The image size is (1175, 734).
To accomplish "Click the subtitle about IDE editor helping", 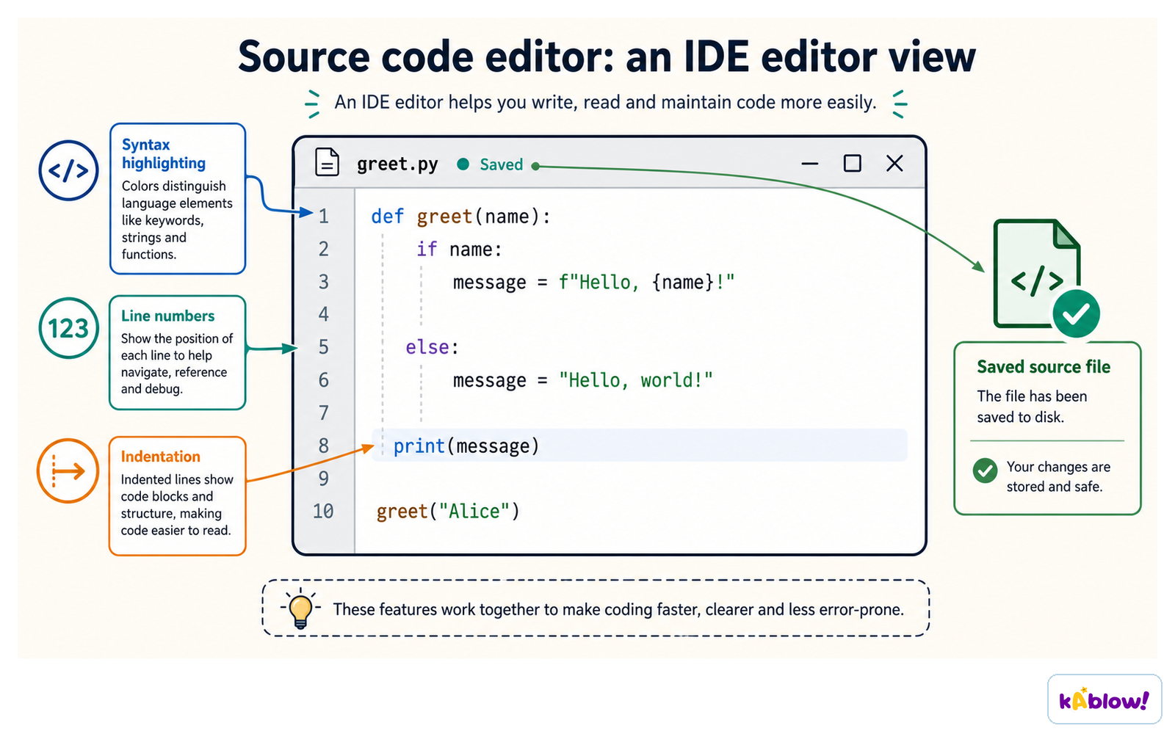I will (605, 102).
